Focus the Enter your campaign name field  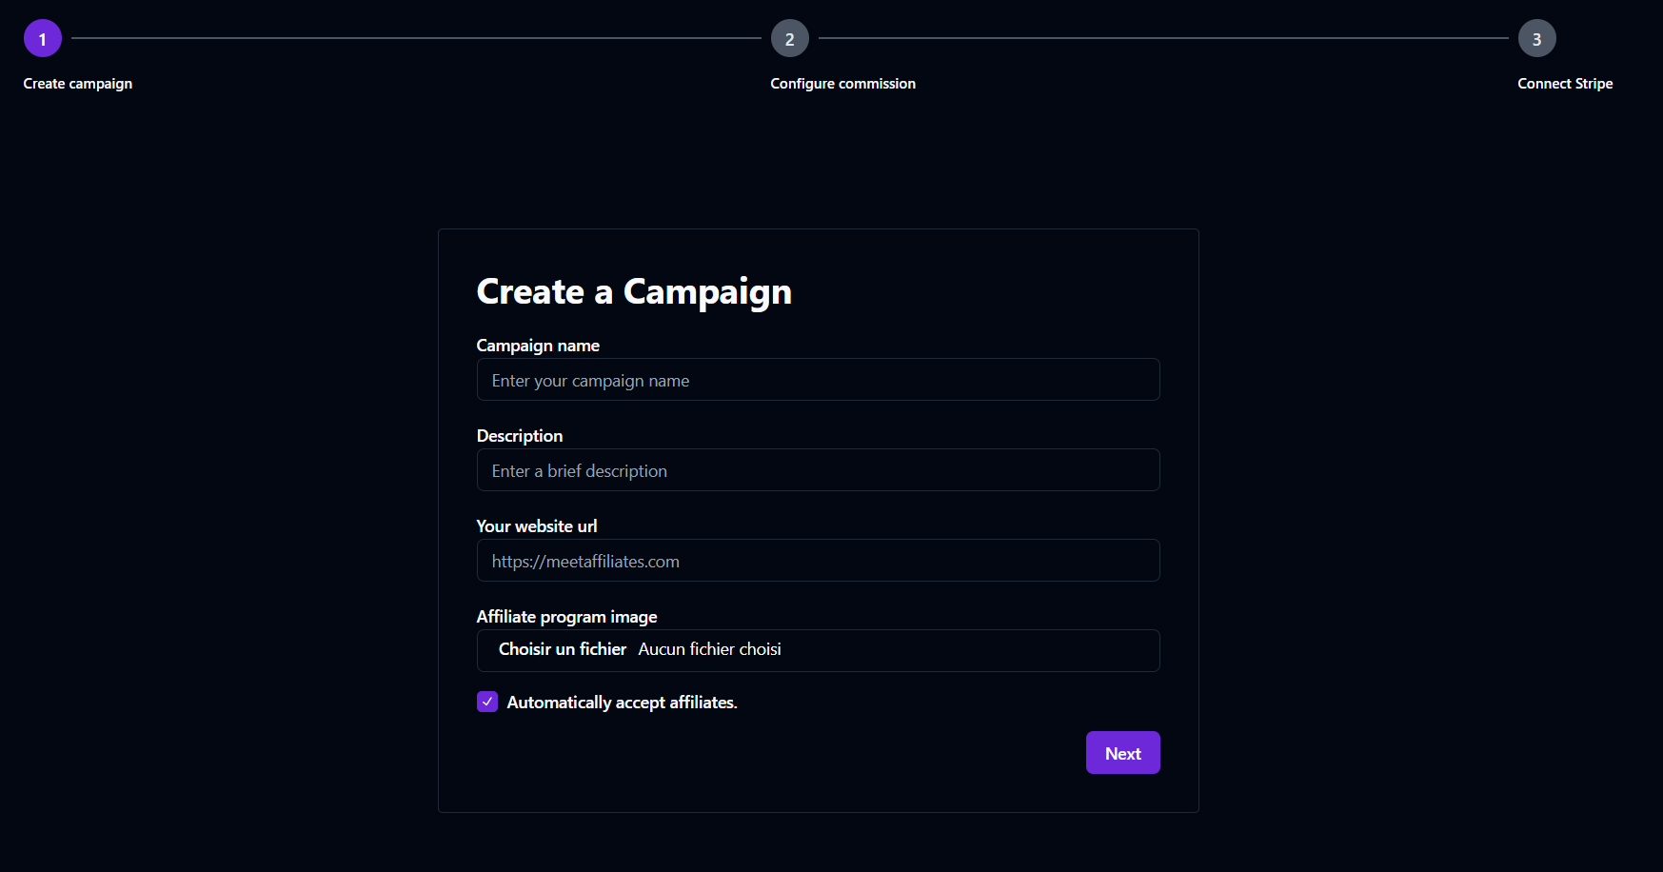tap(818, 379)
